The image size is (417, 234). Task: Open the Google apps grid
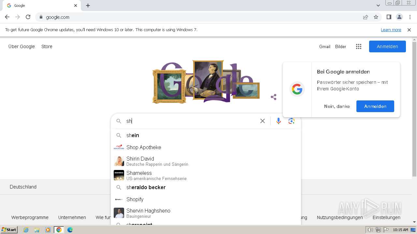(359, 46)
